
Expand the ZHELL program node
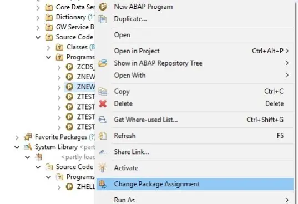[x=59, y=187]
